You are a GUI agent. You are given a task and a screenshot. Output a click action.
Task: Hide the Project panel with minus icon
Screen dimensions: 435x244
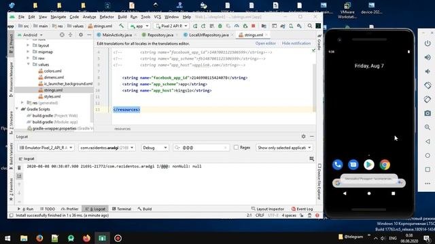click(x=89, y=35)
